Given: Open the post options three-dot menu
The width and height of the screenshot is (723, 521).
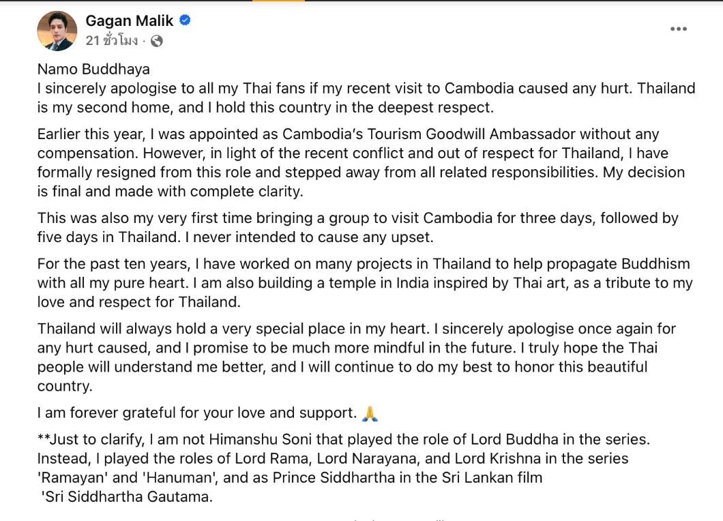Looking at the screenshot, I should click(x=678, y=29).
